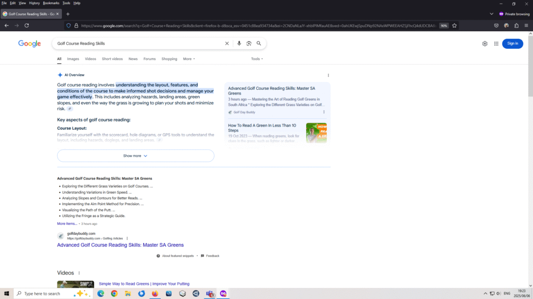Open Google apps grid icon

coord(496,44)
